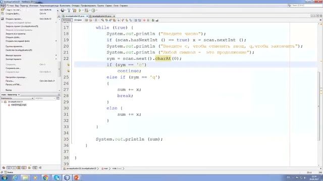Click the Find Selection magnifier icon
323x181 pixels.
[102, 20]
